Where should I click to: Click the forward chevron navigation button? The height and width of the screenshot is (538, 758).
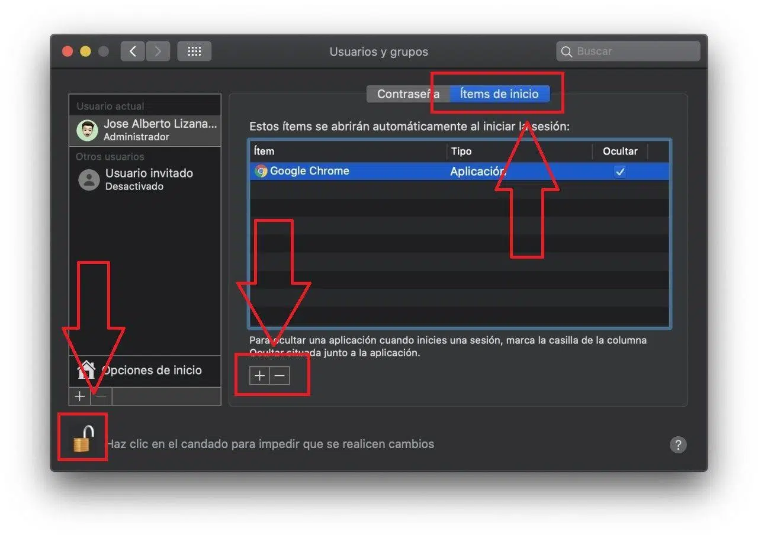pyautogui.click(x=158, y=51)
